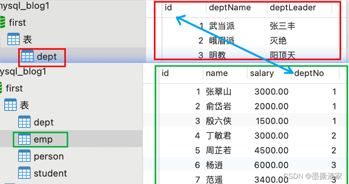349x184 pixels.
Task: Click the salary column header
Action: pyautogui.click(x=262, y=73)
